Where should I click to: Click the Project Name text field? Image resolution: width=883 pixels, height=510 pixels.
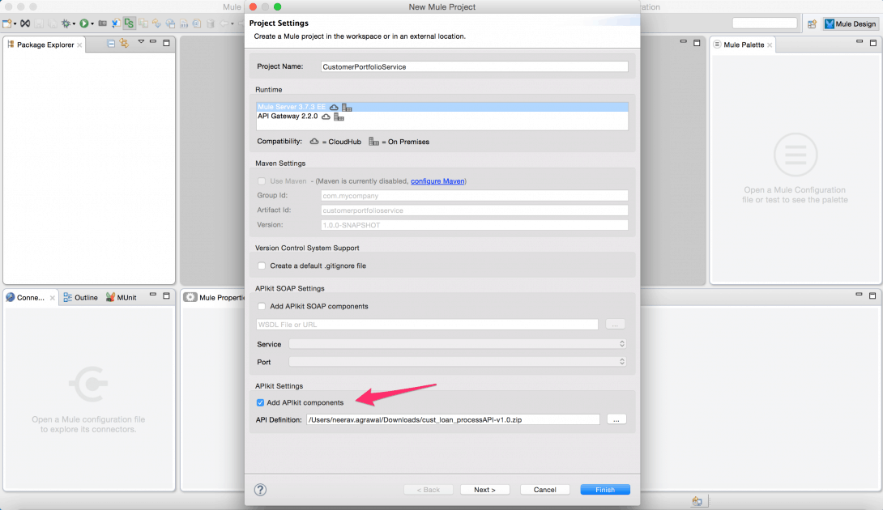coord(474,66)
